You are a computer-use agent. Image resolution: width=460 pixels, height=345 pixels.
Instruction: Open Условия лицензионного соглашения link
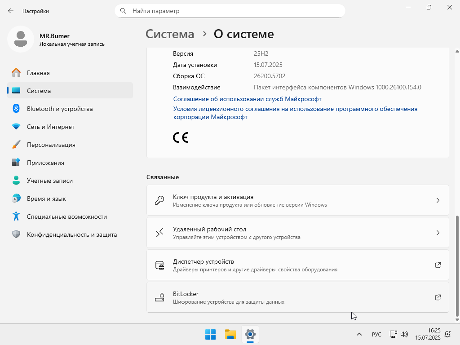coord(295,113)
